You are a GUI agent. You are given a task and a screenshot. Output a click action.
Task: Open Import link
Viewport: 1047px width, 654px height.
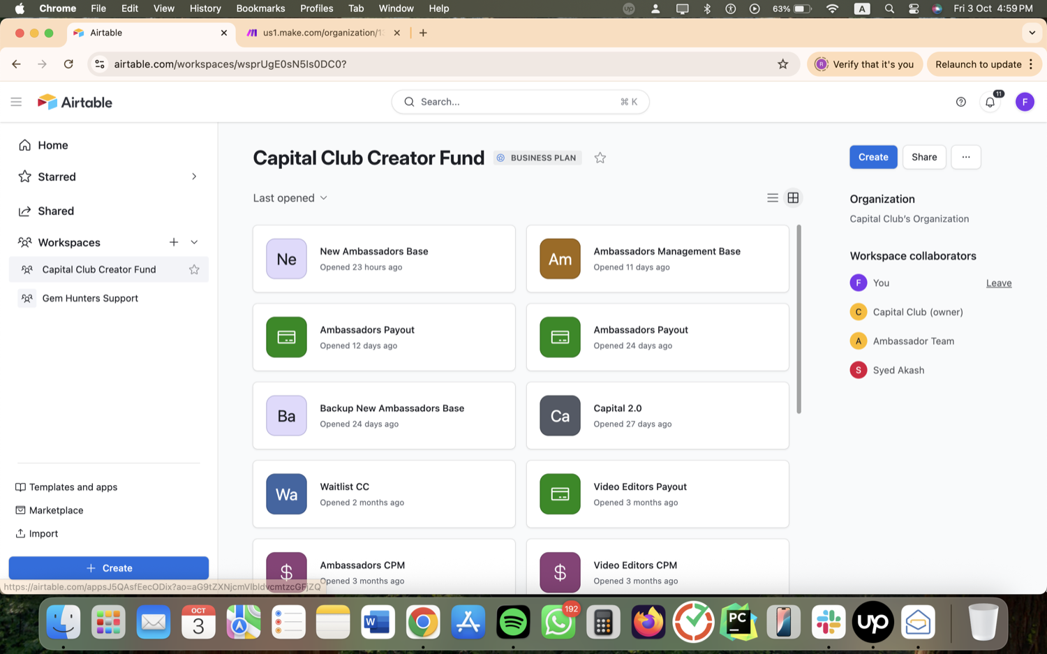37,533
